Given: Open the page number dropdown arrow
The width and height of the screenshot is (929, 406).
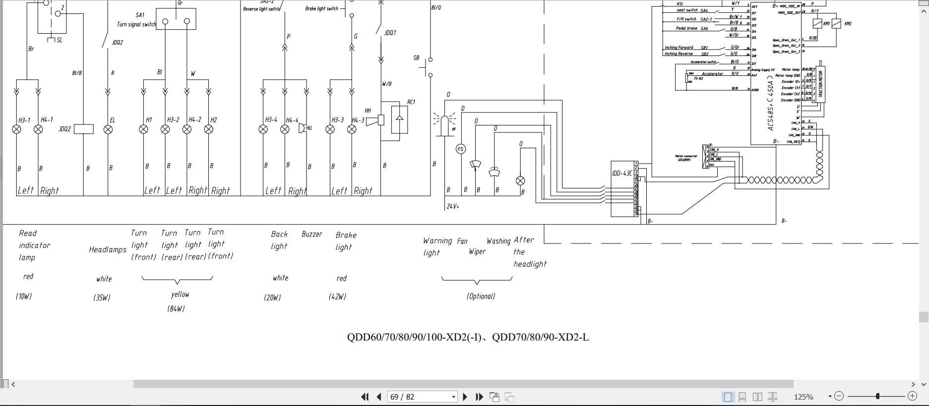Looking at the screenshot, I should coord(453,397).
